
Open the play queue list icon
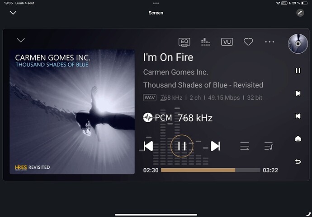pyautogui.click(x=269, y=146)
